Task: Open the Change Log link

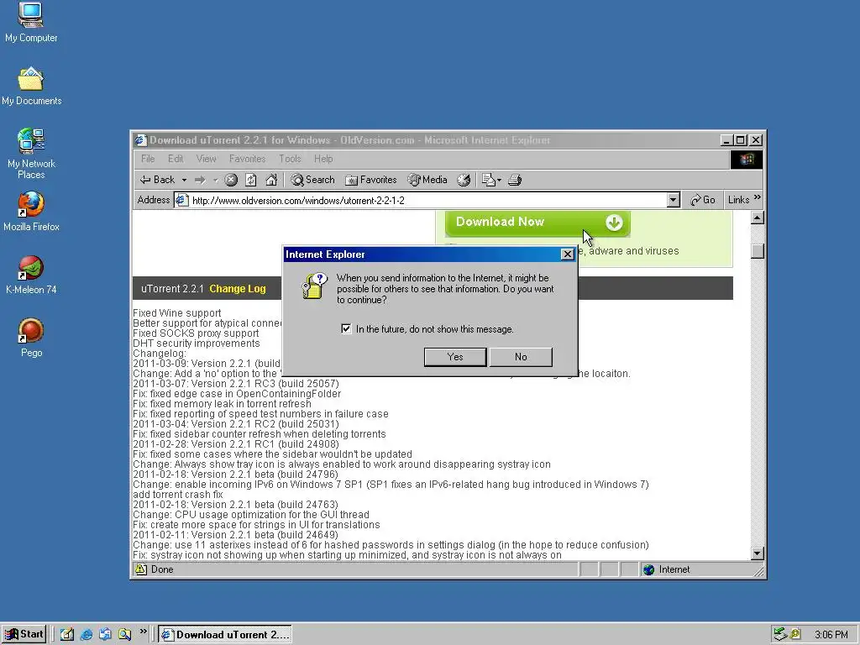Action: click(238, 289)
